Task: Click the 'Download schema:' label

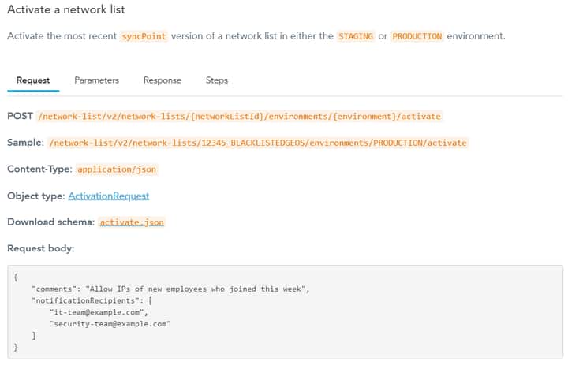Action: 50,222
